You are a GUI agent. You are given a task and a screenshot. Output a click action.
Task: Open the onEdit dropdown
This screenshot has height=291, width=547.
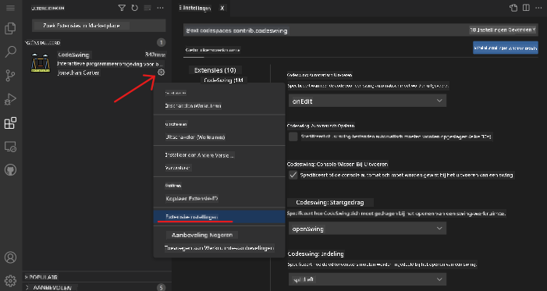click(368, 101)
